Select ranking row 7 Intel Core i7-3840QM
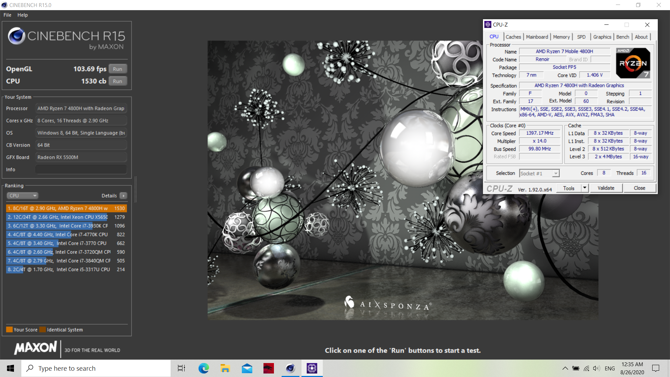The image size is (670, 377). point(66,261)
